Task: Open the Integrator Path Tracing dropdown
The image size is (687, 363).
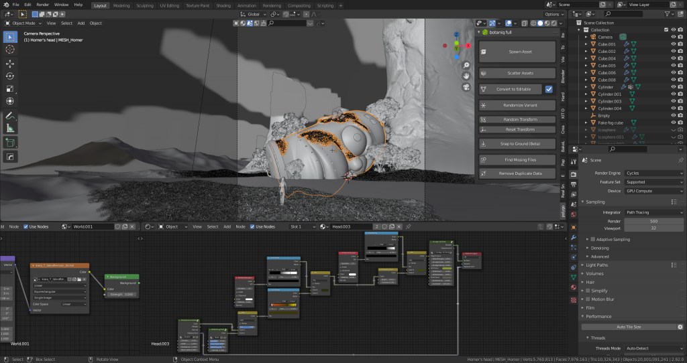Action: click(x=654, y=212)
